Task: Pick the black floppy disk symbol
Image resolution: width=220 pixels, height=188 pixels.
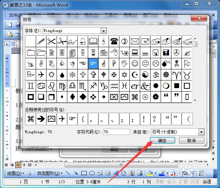Action: point(166,53)
